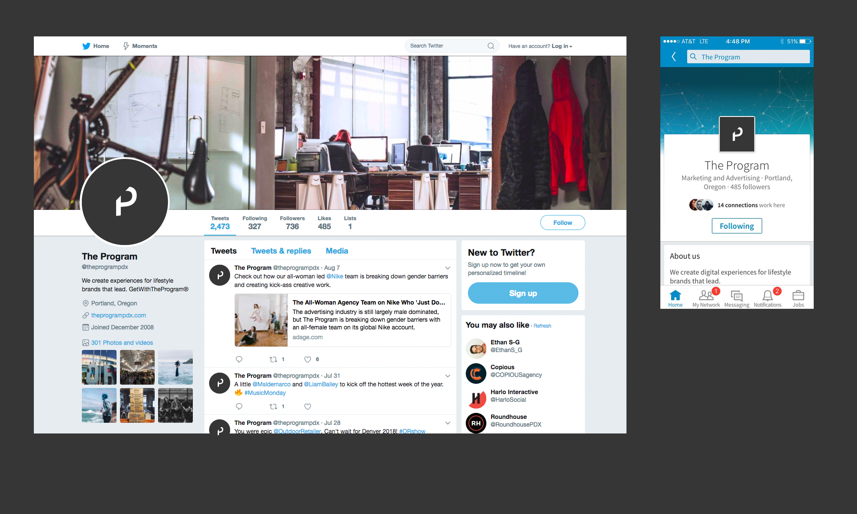Click inside the Search Twitter field

[x=452, y=46]
